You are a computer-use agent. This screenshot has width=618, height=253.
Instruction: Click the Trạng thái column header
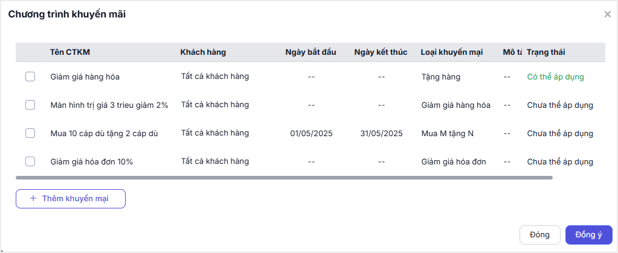tap(546, 52)
